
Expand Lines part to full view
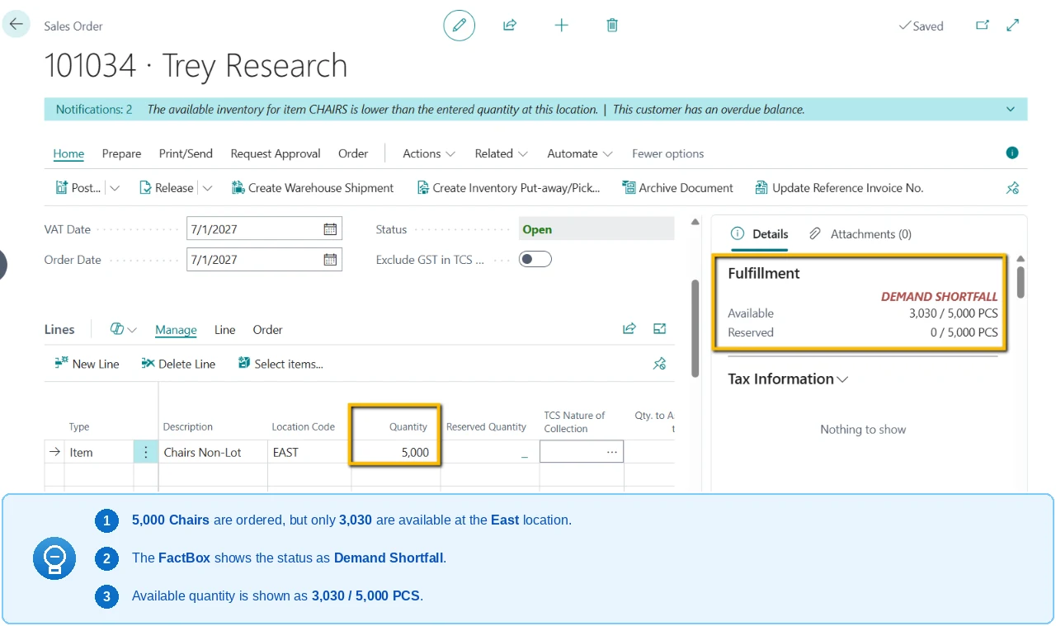coord(659,329)
